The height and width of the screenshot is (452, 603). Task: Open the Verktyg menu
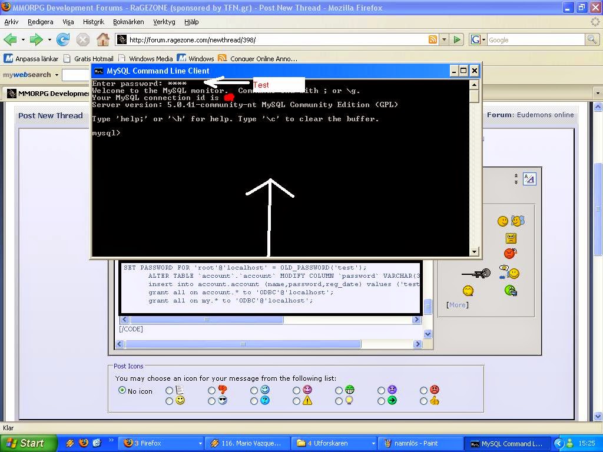click(164, 22)
